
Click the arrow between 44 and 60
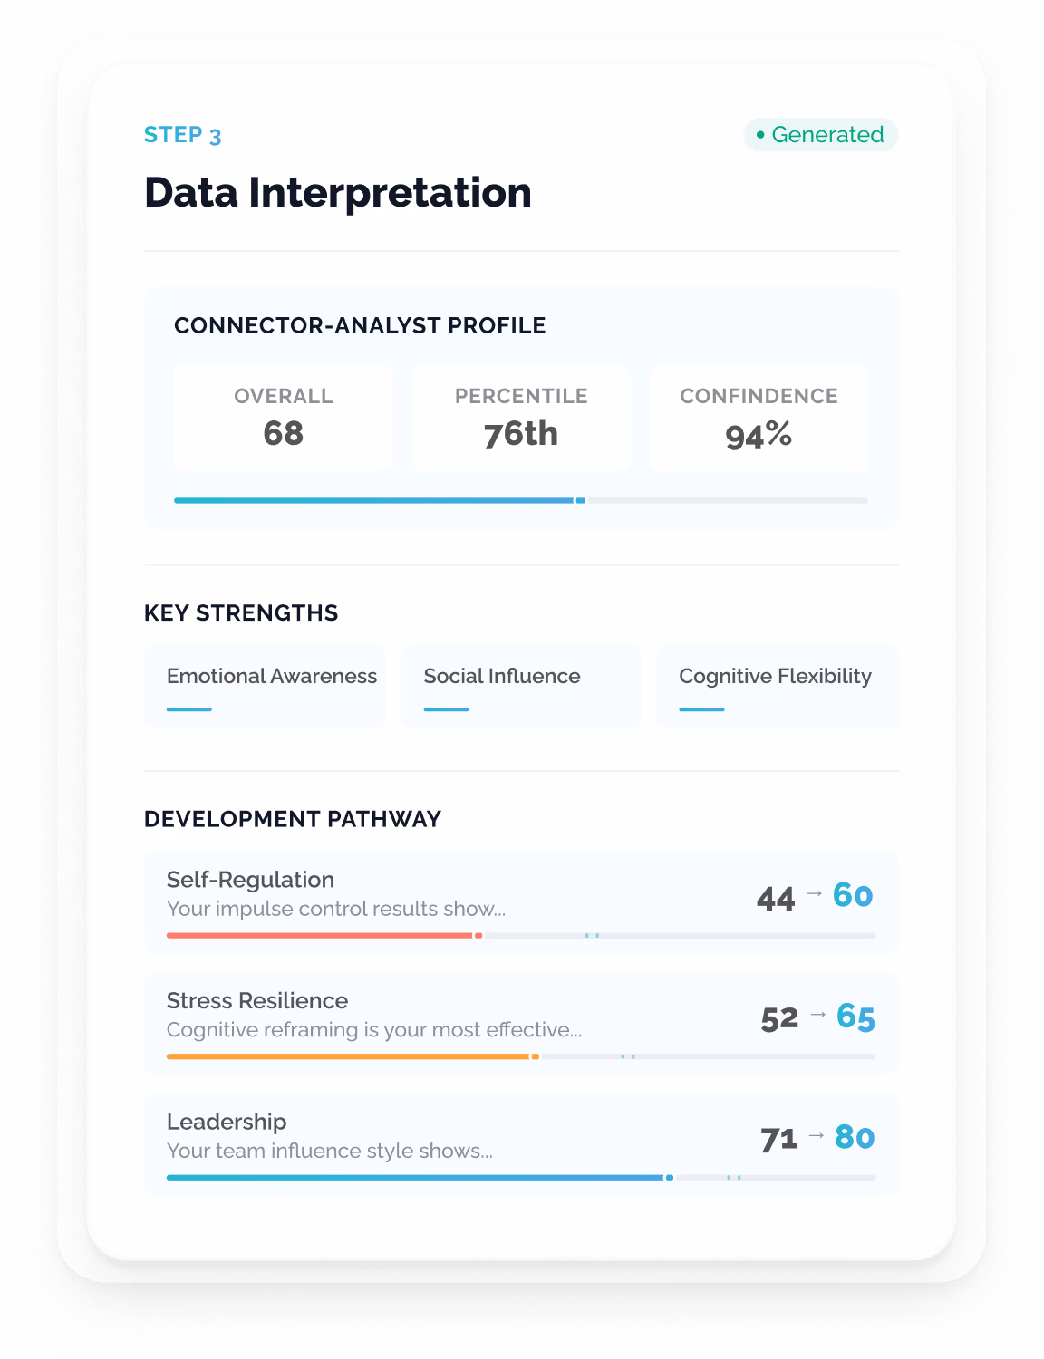(815, 893)
